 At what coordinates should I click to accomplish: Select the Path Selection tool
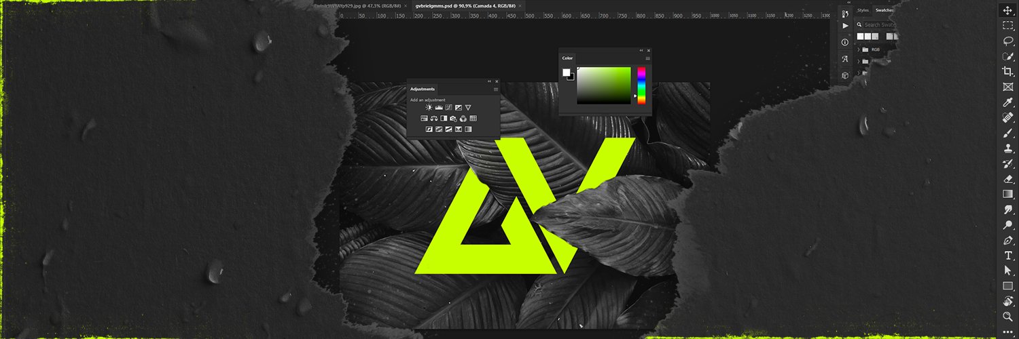tap(1008, 271)
